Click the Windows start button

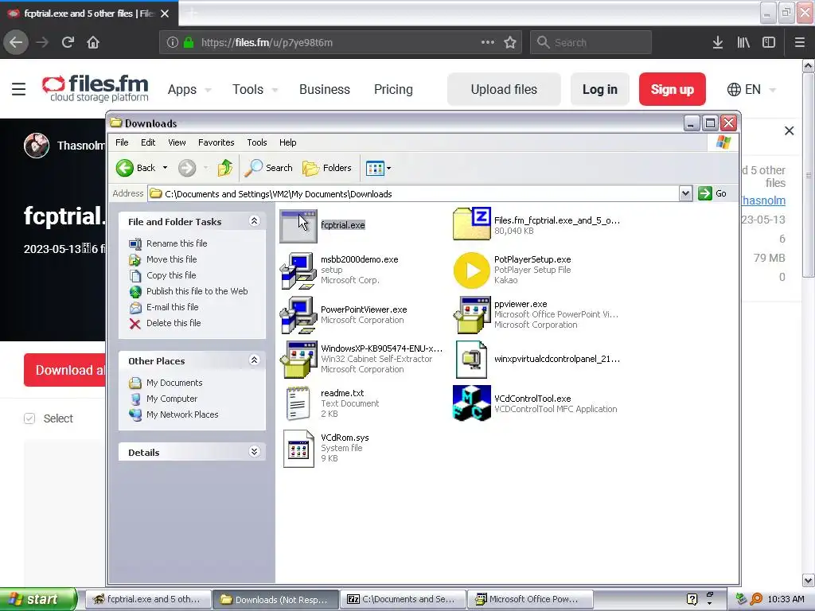[38, 599]
